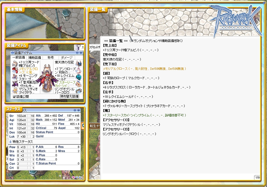Click the chat room speech bubble icon
This screenshot has height=187, width=267.
tap(78, 47)
